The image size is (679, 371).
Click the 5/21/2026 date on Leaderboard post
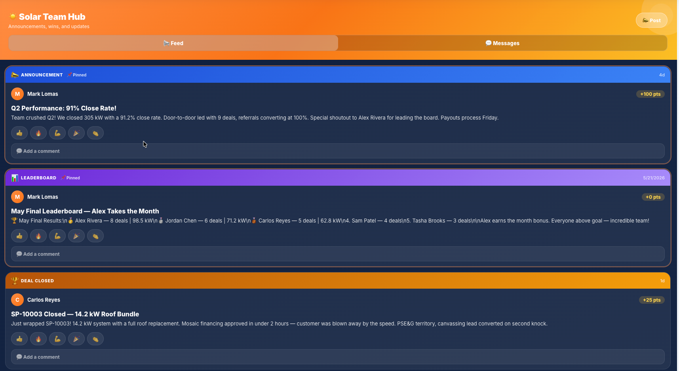point(654,178)
